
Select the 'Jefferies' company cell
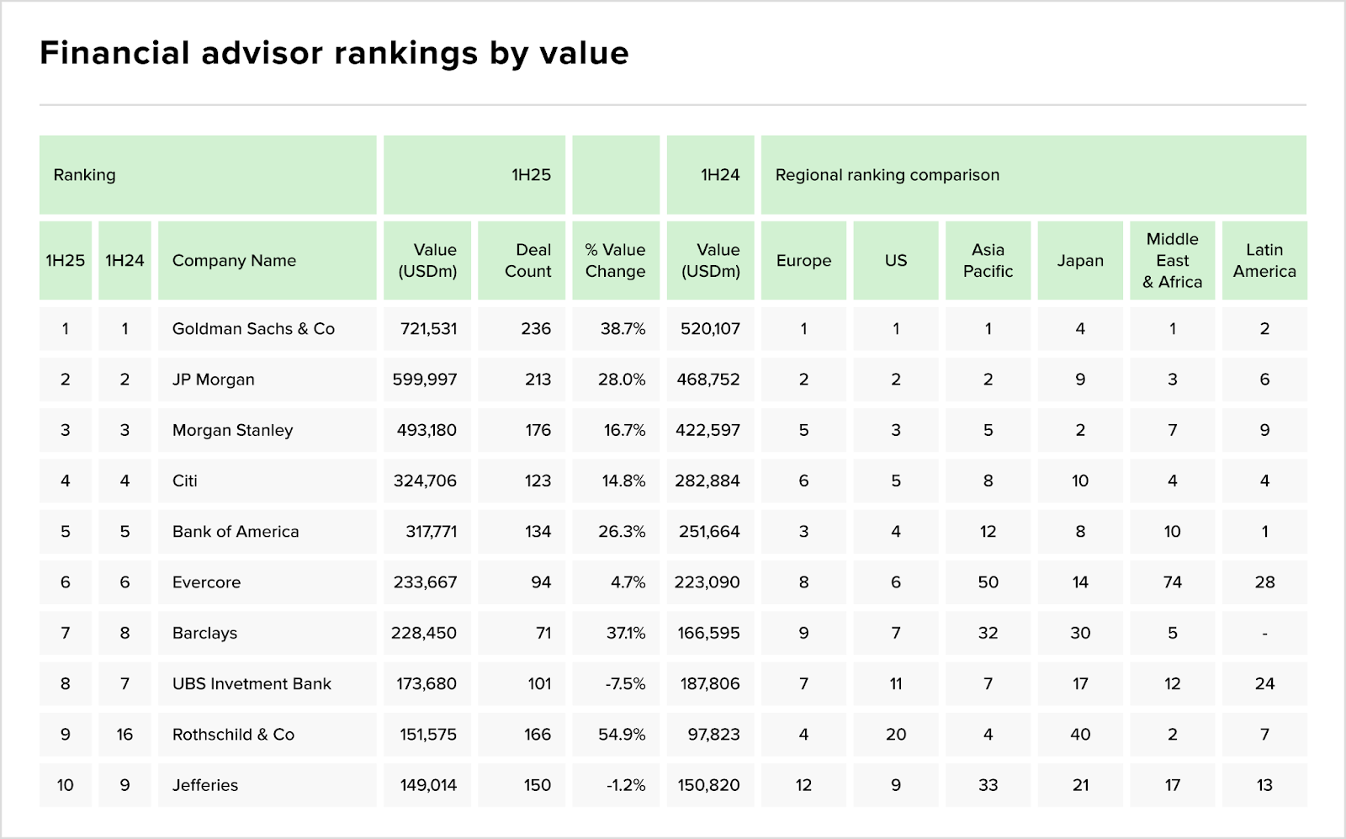(x=268, y=785)
